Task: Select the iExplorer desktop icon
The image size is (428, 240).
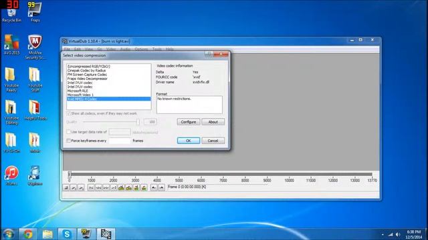Action: [35, 175]
